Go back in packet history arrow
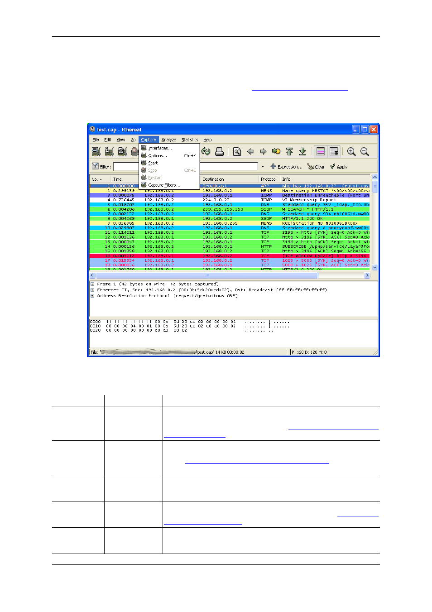This screenshot has width=432, height=612. click(250, 152)
